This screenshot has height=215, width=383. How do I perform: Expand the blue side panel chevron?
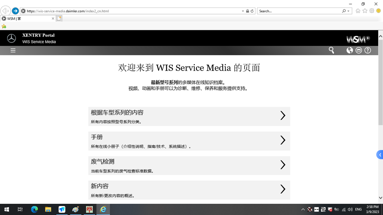(x=380, y=155)
